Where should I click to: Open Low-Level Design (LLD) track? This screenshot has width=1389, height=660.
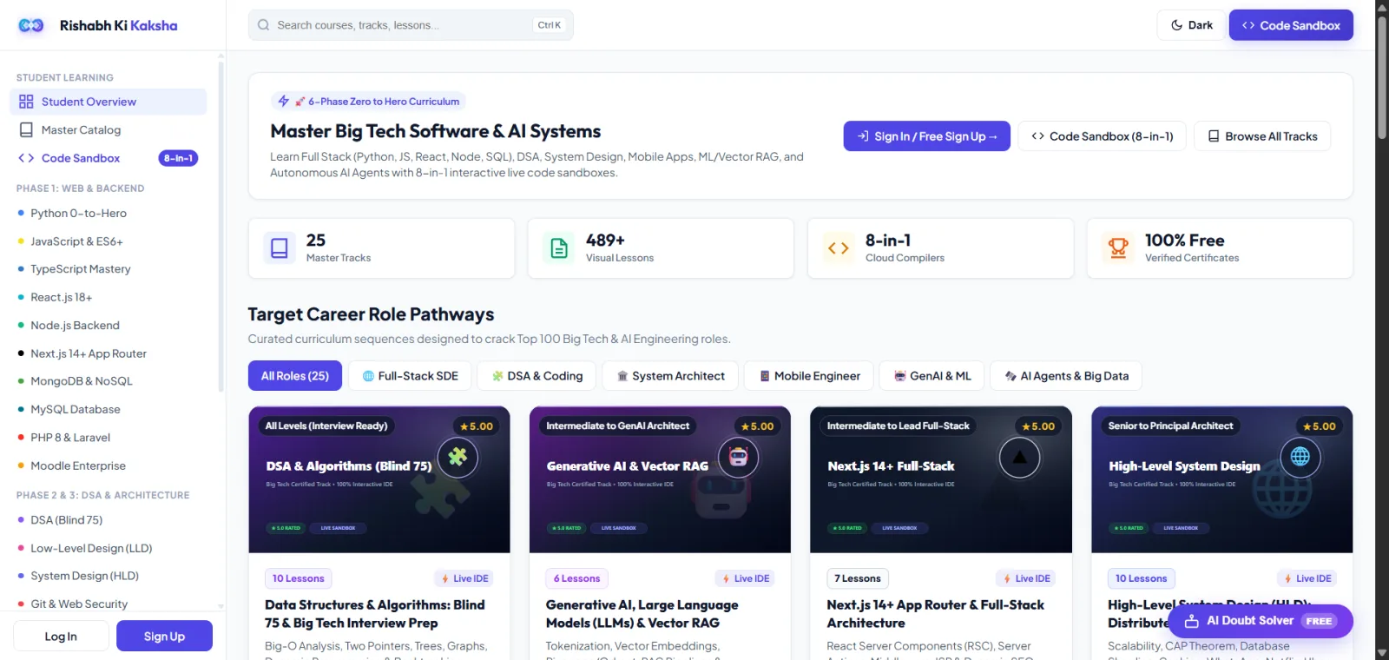click(x=109, y=548)
